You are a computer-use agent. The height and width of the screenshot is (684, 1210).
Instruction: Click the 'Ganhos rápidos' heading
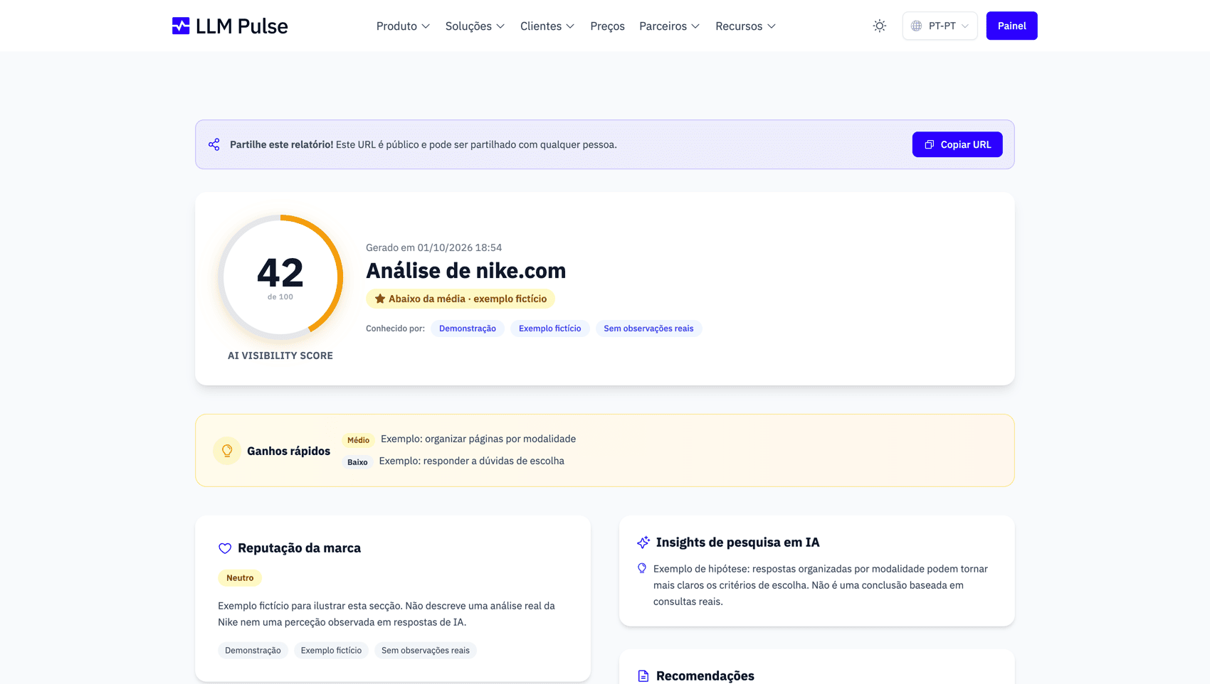click(288, 451)
